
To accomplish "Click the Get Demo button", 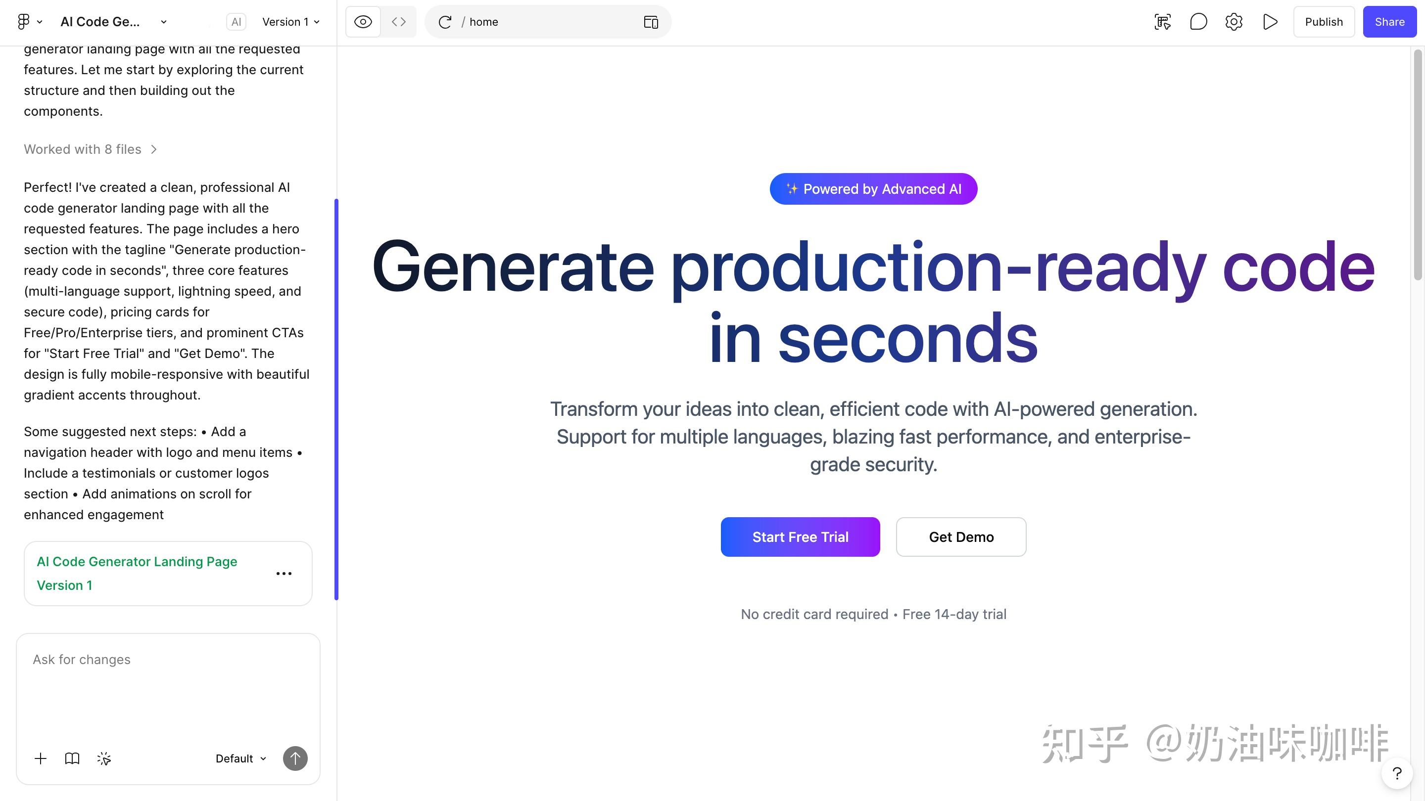I will 961,537.
